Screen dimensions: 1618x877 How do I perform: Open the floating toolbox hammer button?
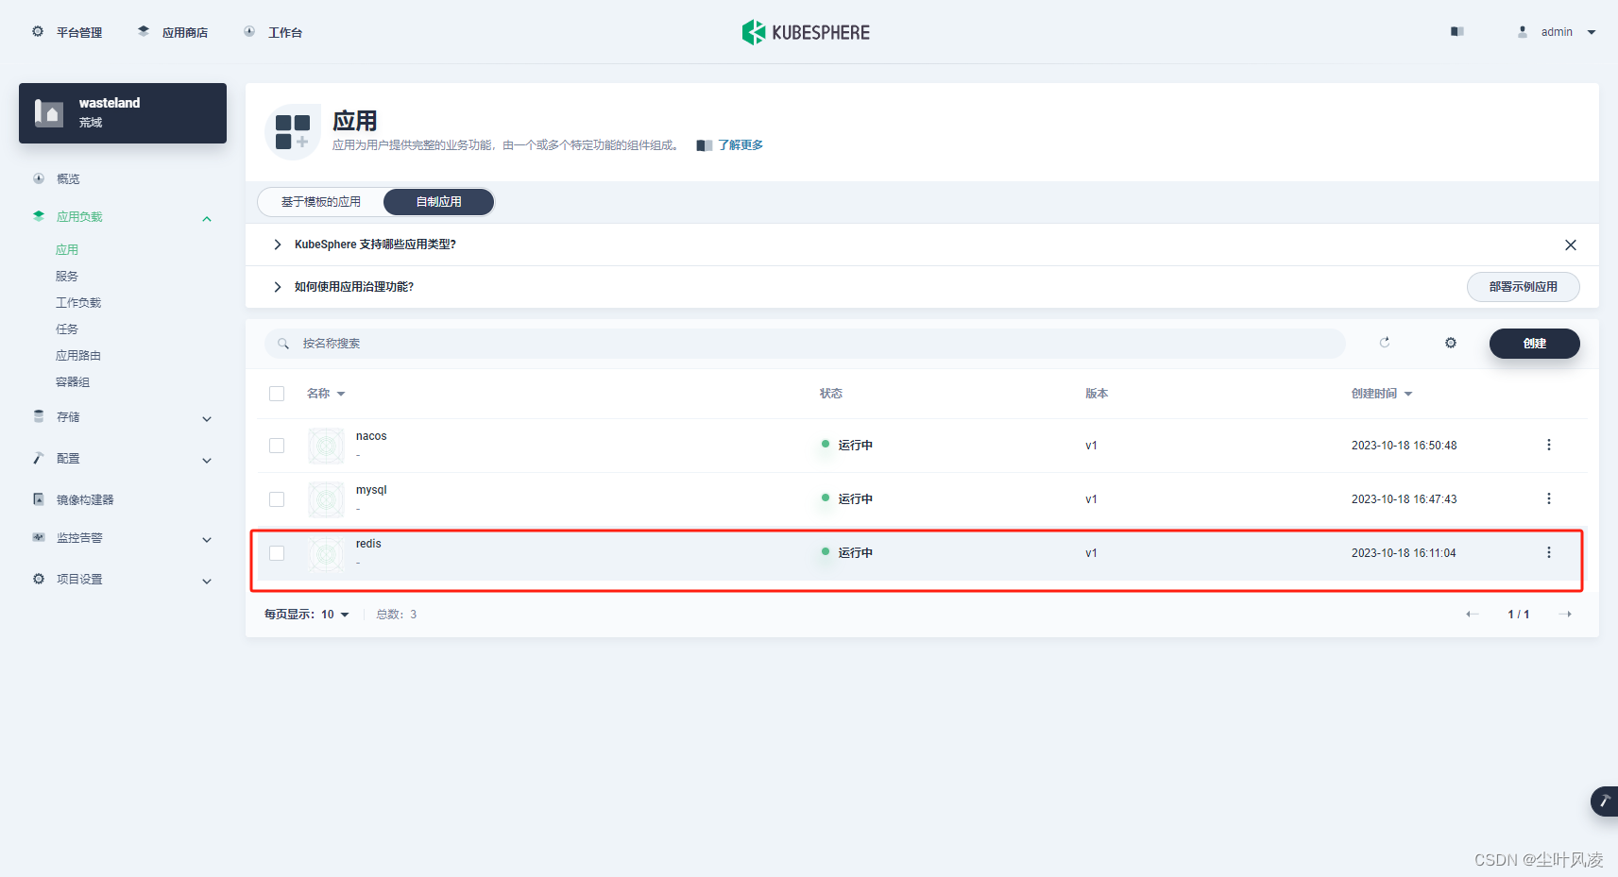point(1604,801)
